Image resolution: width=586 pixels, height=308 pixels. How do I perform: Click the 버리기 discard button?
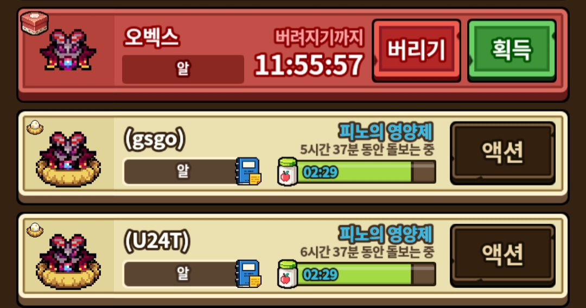416,50
